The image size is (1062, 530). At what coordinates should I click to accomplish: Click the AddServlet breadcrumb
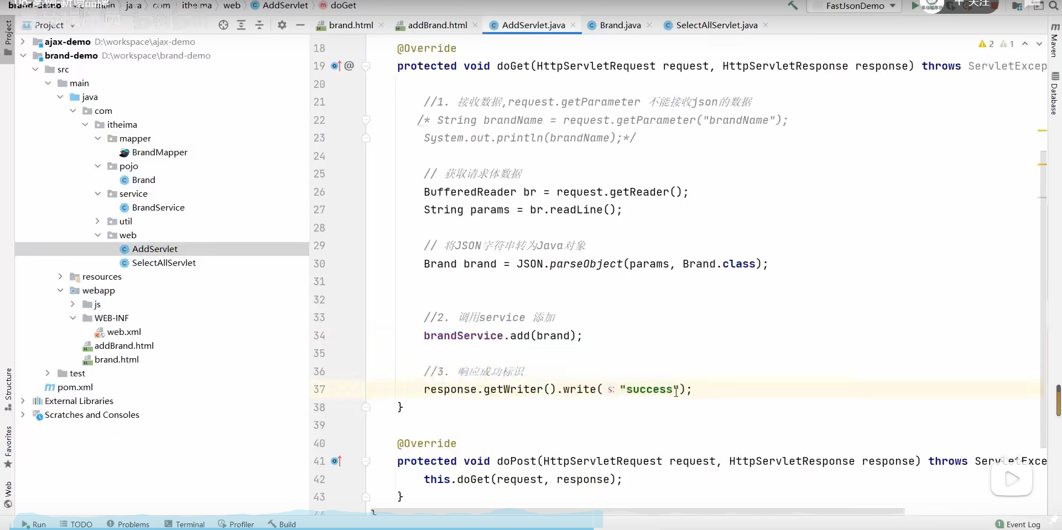point(279,6)
